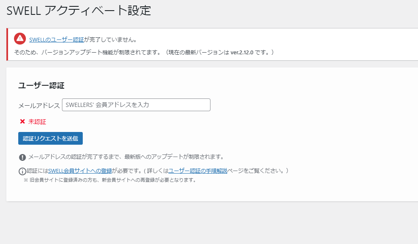Click the ver.2.12.0 version text

pos(242,53)
